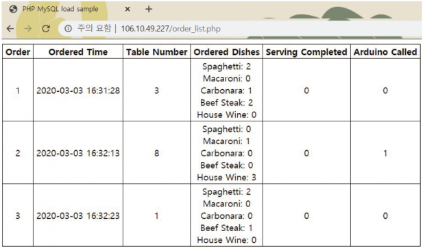
Task: Select the timestamp 2020-03-03 16:31:28
Action: 78,91
